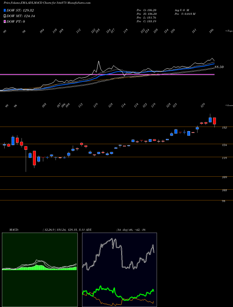Click the magenta horizontal PT line
The width and height of the screenshot is (233, 307).
point(107,74)
